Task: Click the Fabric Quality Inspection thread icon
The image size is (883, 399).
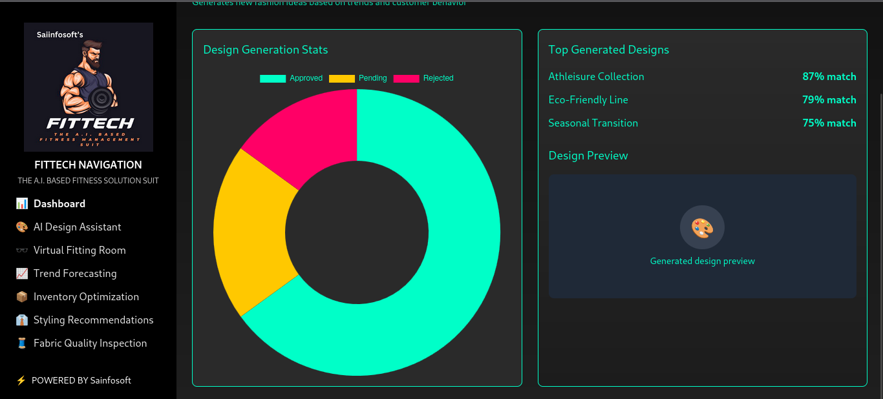Action: (x=22, y=343)
